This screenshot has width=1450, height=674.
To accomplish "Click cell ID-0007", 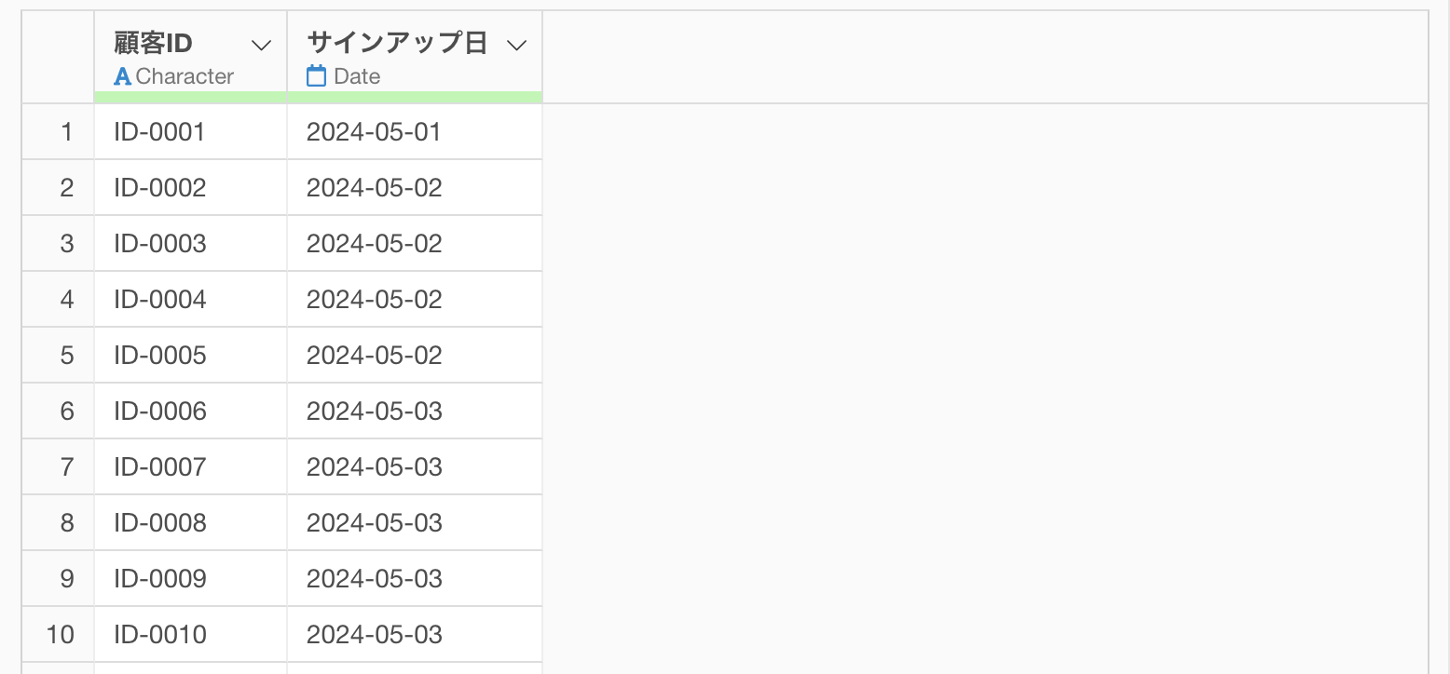I will (160, 467).
